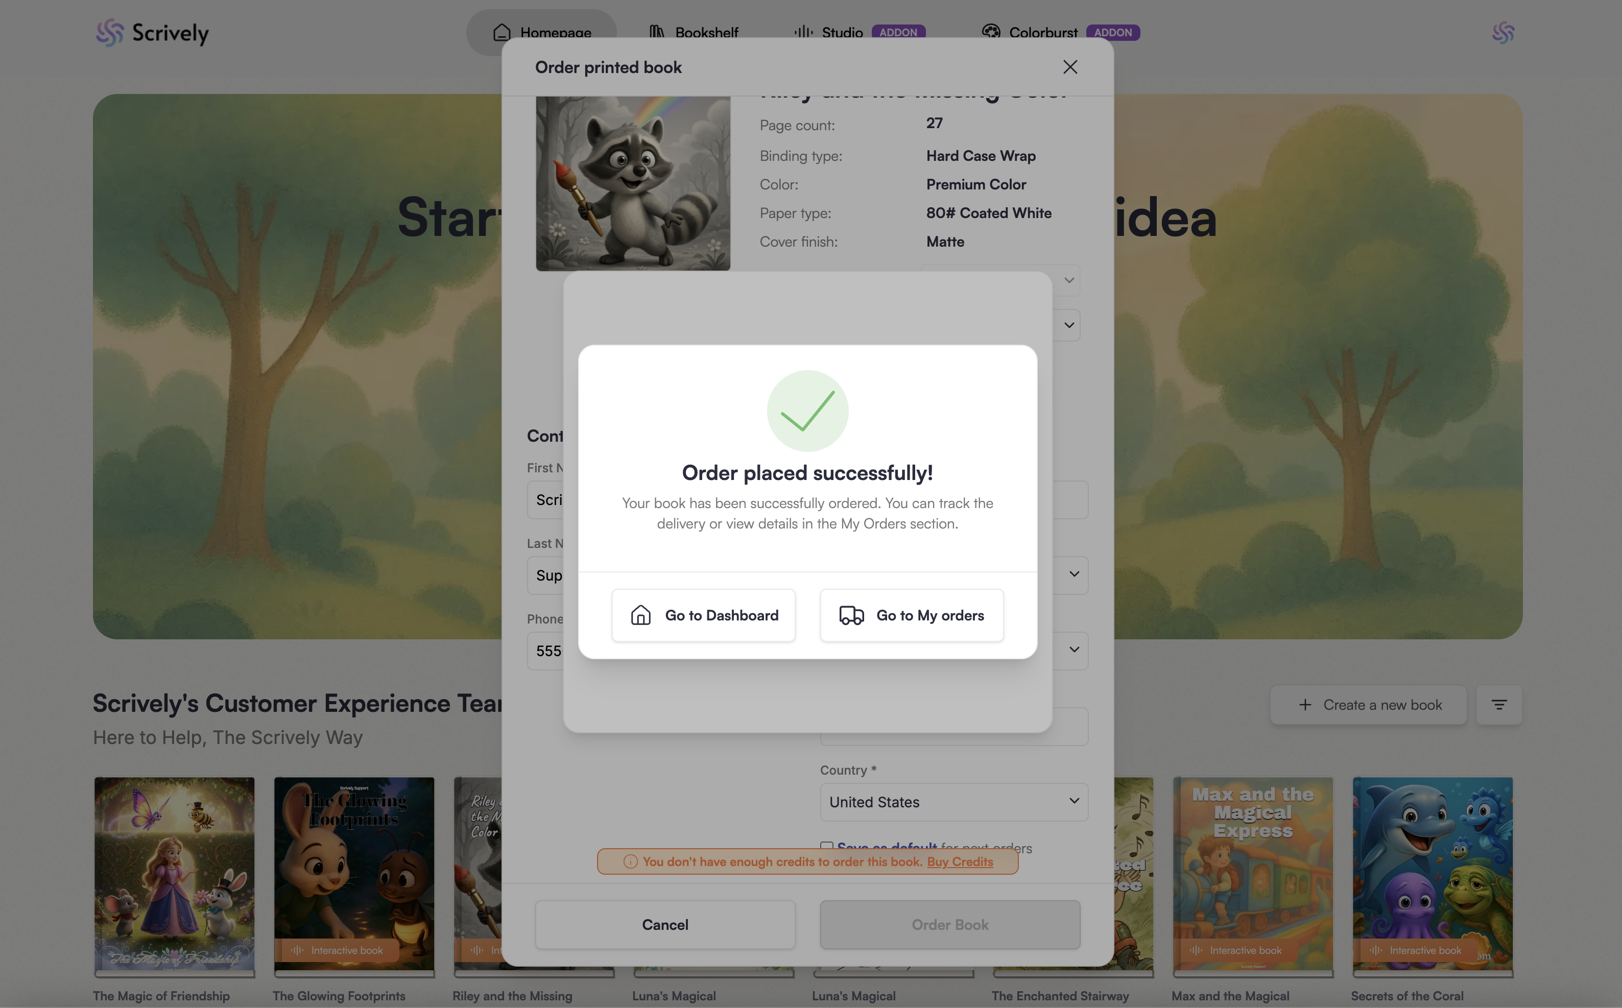Follow the Buy Credits link
Screen dimensions: 1622x1008
[x=960, y=861]
